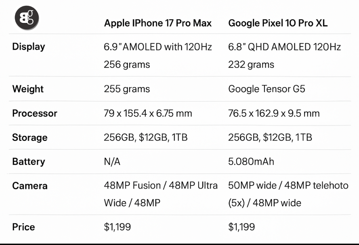Select the Storage row label
The height and width of the screenshot is (245, 359).
pyautogui.click(x=30, y=137)
